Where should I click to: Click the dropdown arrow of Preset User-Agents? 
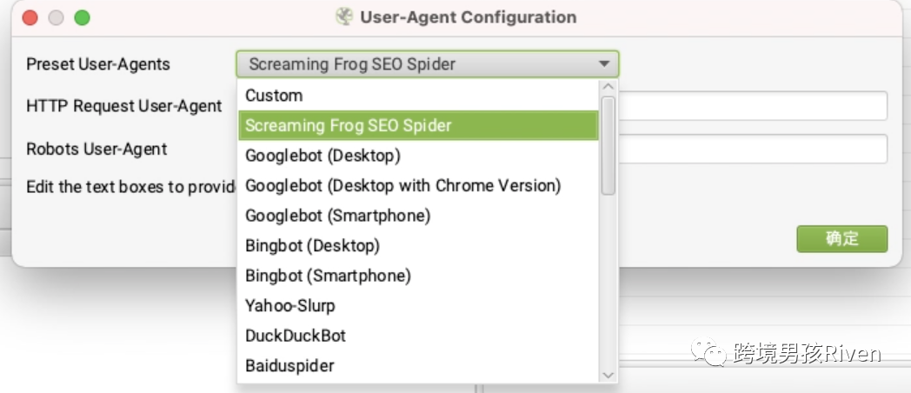pos(604,64)
